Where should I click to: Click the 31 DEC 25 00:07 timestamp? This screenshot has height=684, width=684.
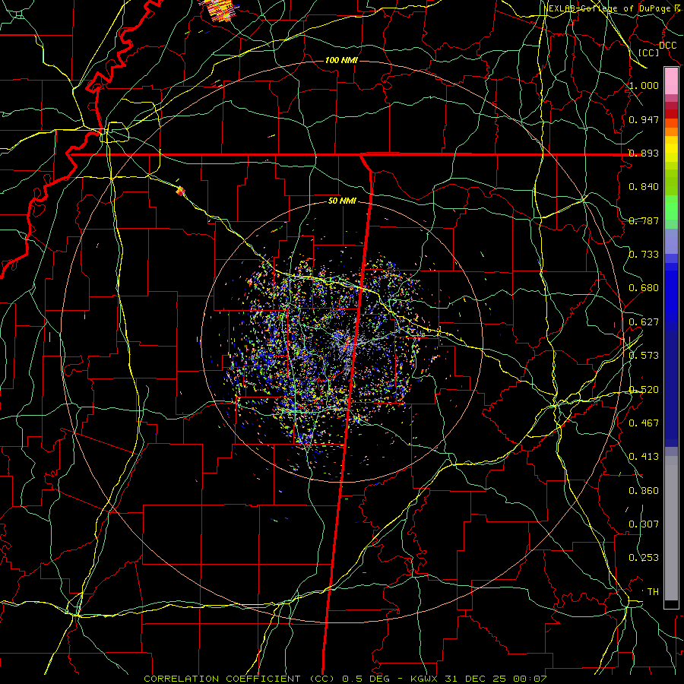(x=496, y=679)
